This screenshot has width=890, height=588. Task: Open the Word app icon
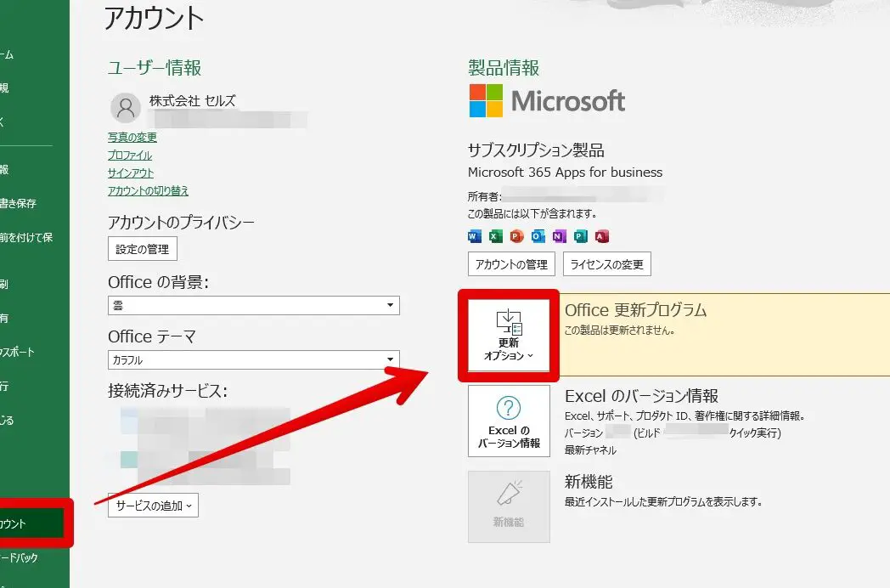(474, 236)
